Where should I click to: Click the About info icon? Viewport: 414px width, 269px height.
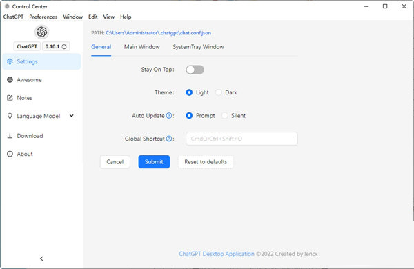pyautogui.click(x=10, y=154)
